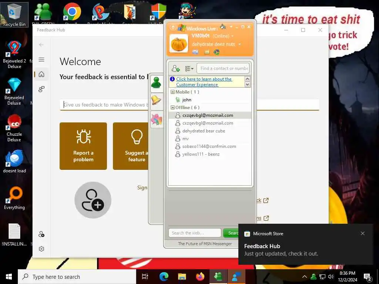Image resolution: width=379 pixels, height=284 pixels.
Task: Select the highlighted cxzqevbgl@mozmail.com contact
Action: pos(210,115)
